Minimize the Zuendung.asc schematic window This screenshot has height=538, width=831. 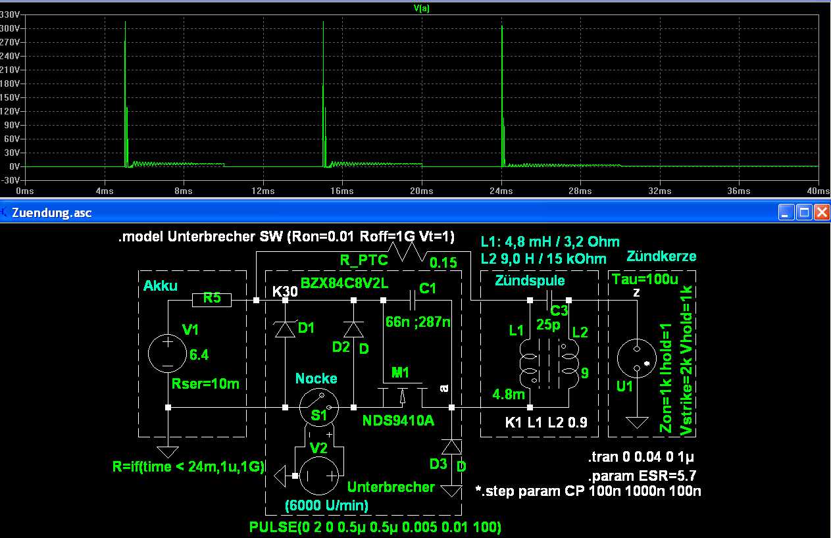(786, 212)
